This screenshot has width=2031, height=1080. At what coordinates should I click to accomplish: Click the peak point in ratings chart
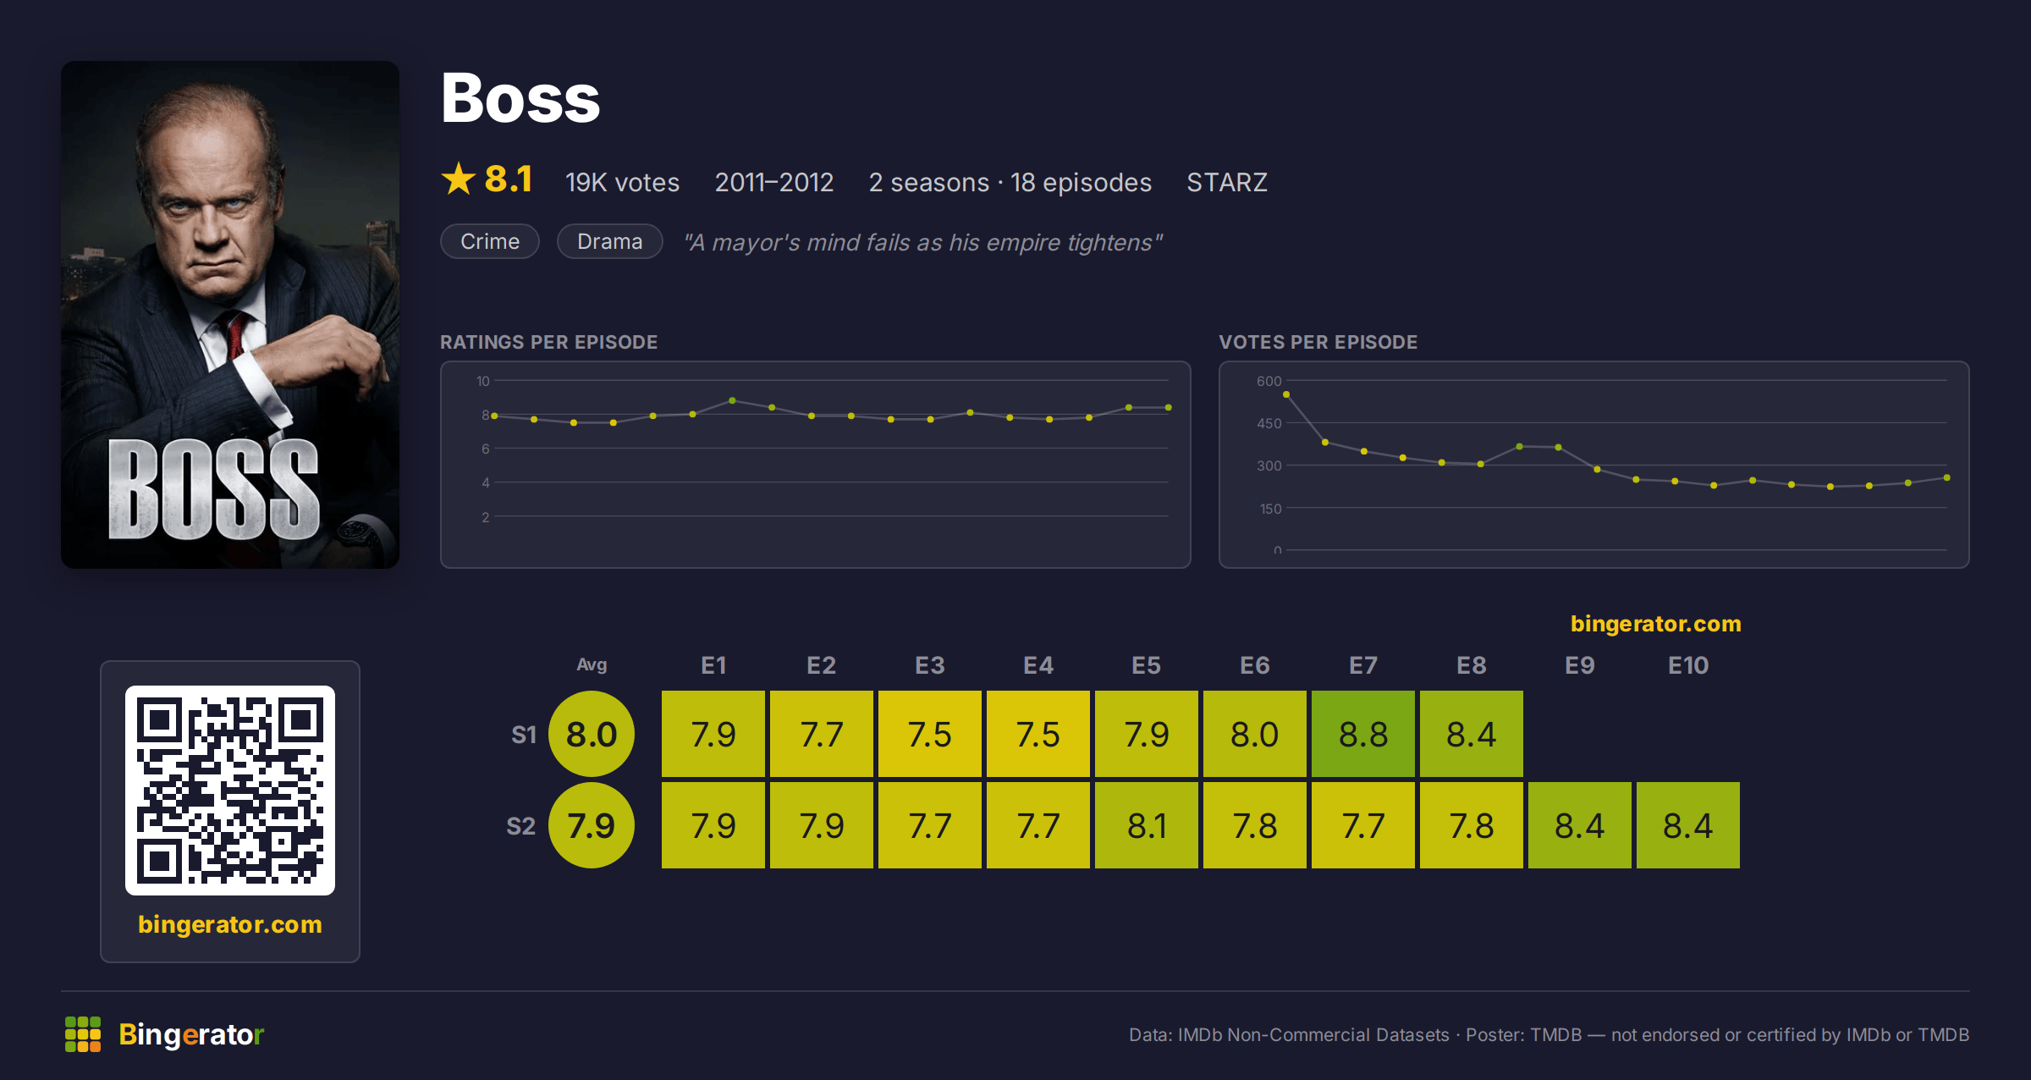pos(732,400)
